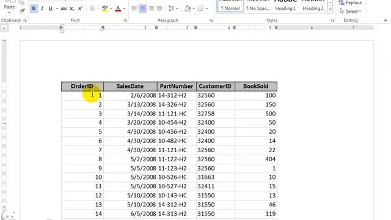
Task: Open Styles pane launcher
Action: pos(332,20)
